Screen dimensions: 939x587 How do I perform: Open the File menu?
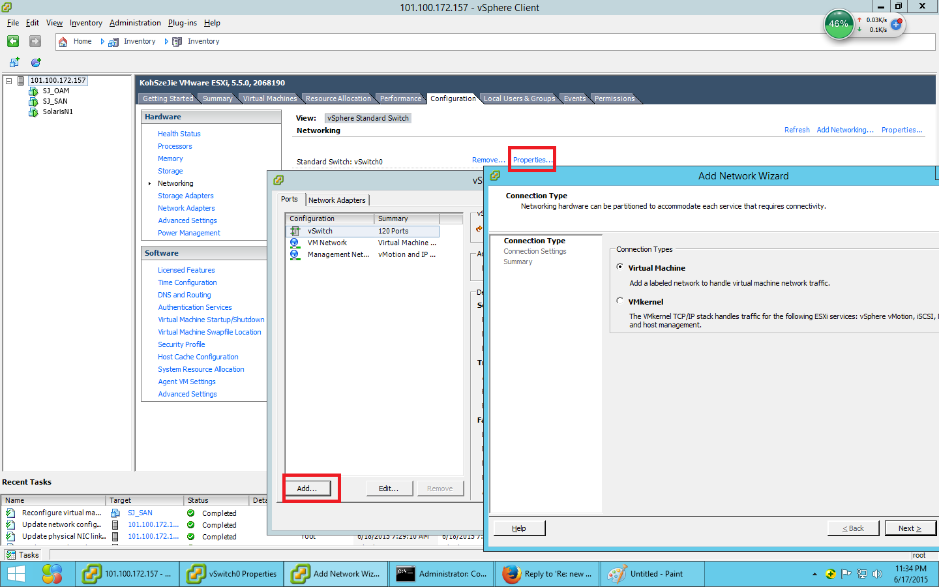point(13,23)
